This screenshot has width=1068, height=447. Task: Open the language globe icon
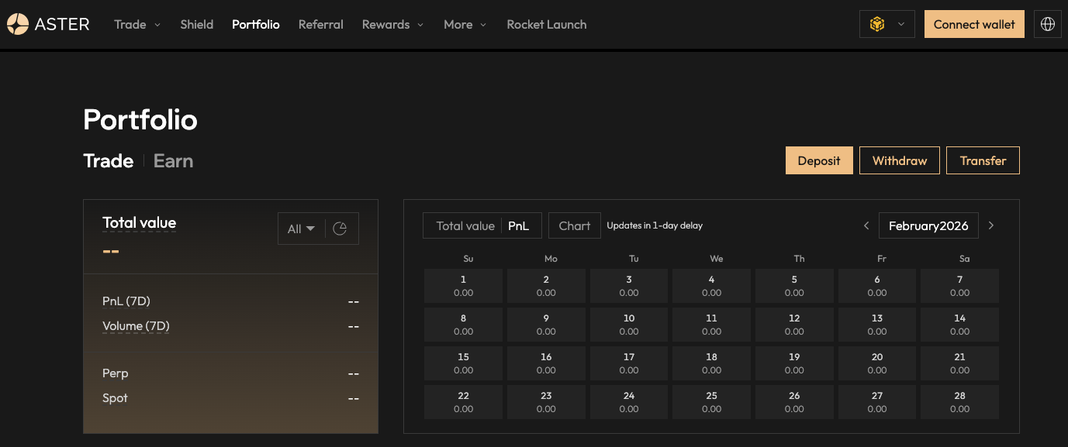tap(1047, 24)
